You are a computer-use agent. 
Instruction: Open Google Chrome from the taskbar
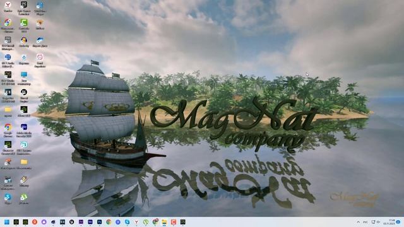coord(109,222)
